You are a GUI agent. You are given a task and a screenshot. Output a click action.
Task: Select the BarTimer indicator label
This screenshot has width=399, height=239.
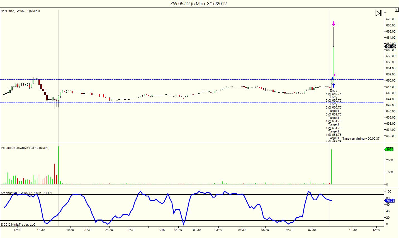click(x=20, y=11)
